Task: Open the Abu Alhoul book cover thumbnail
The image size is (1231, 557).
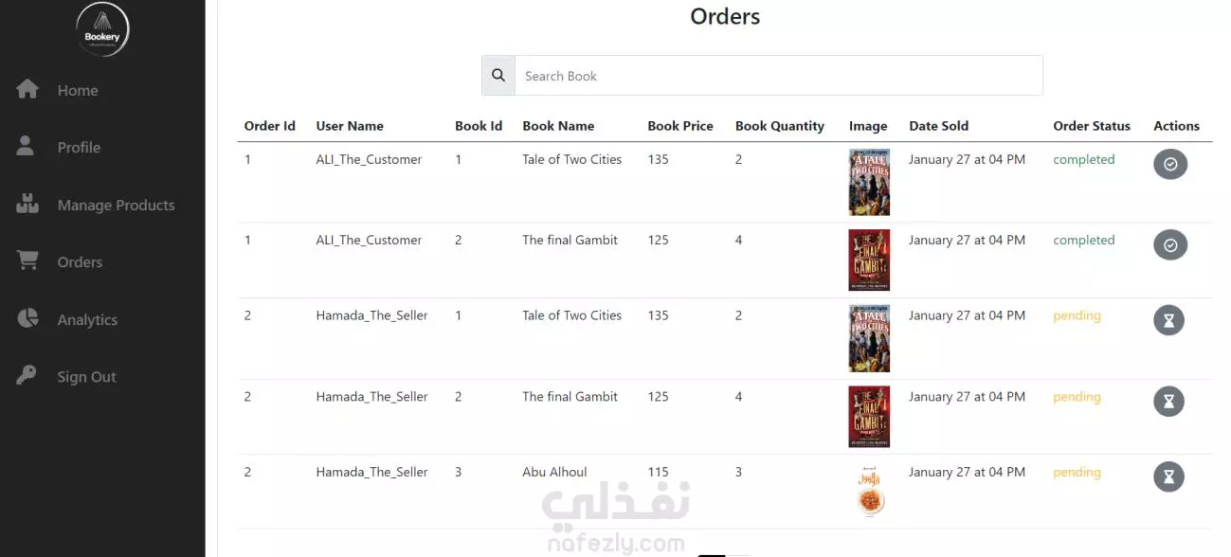Action: [x=869, y=491]
